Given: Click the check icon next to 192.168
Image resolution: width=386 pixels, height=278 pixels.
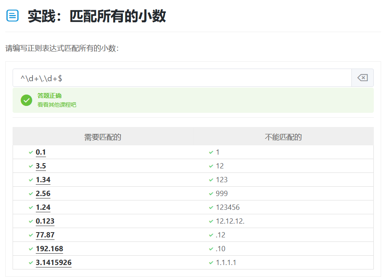Looking at the screenshot, I should pos(31,249).
